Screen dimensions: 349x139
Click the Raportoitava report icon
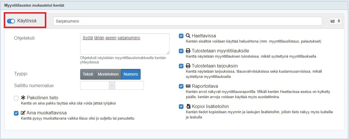[188, 86]
